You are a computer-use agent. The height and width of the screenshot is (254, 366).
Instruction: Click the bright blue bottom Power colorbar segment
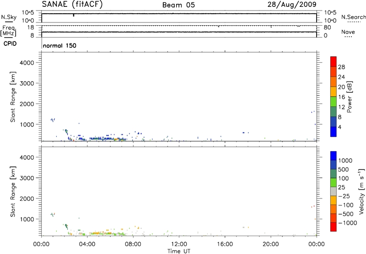[x=334, y=132]
